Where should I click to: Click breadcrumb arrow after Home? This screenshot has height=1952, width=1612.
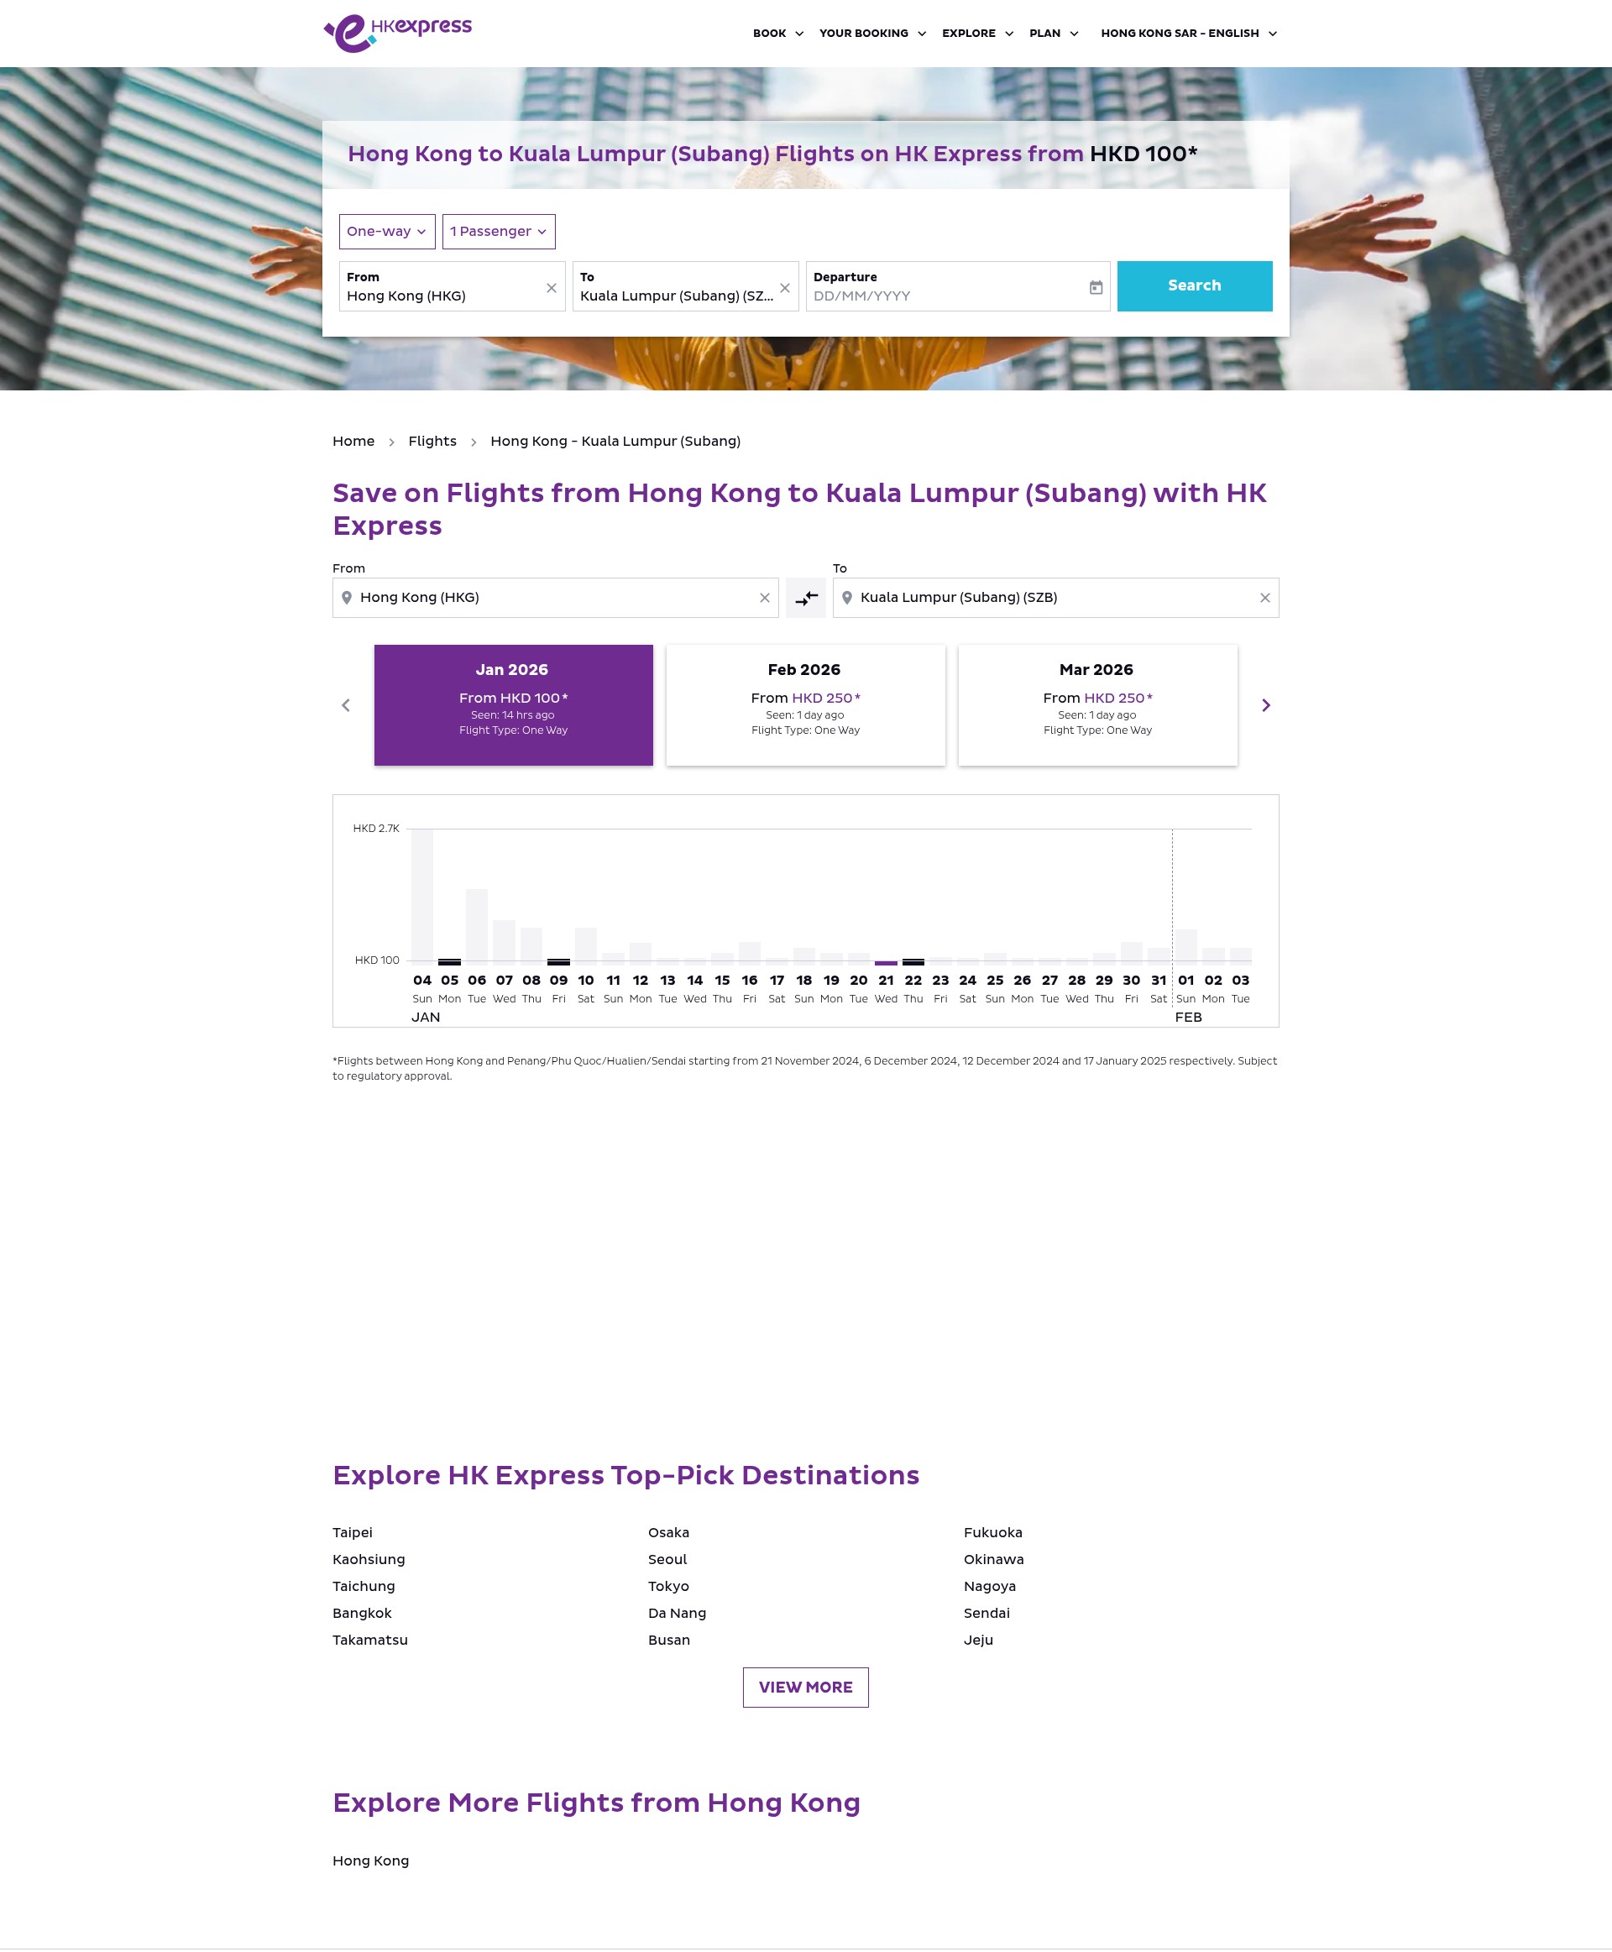coord(392,442)
